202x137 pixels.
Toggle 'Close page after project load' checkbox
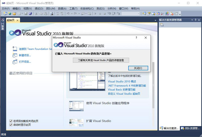click(11, 121)
